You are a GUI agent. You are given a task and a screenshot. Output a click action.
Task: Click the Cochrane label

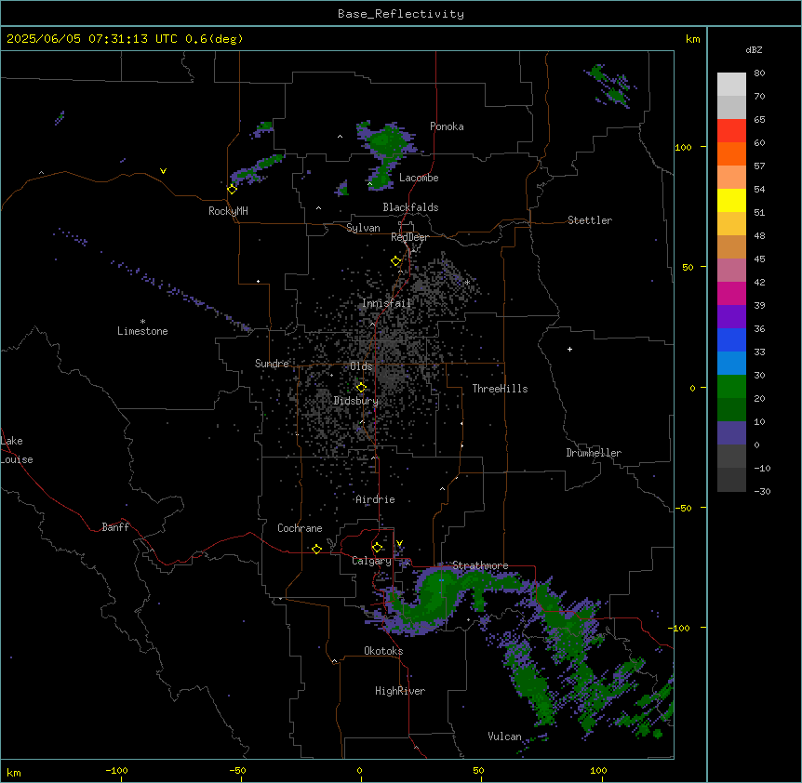[300, 528]
